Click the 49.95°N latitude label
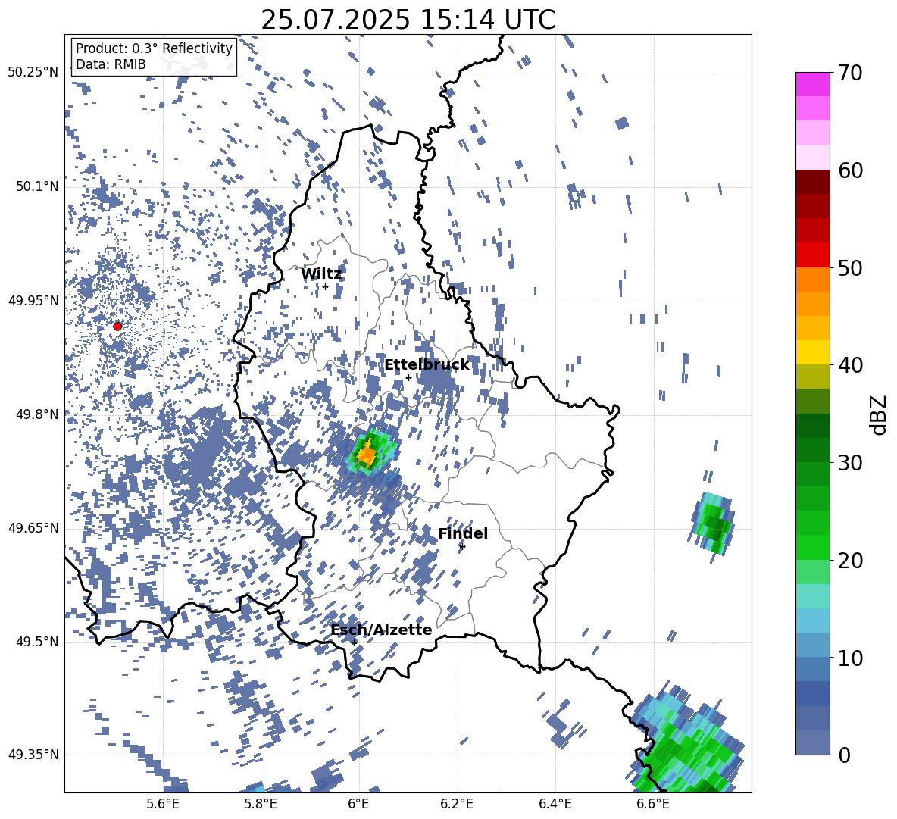Screen dimensions: 897x819 tap(33, 300)
